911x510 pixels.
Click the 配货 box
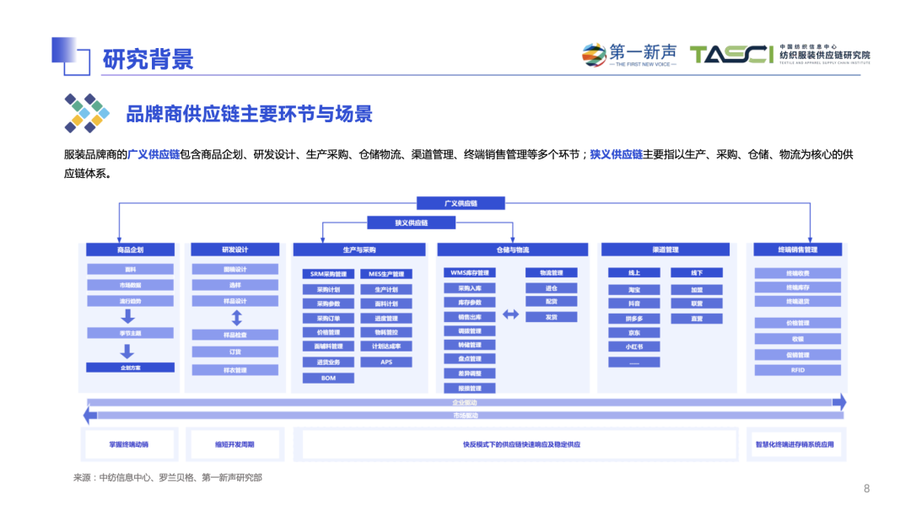(x=552, y=302)
